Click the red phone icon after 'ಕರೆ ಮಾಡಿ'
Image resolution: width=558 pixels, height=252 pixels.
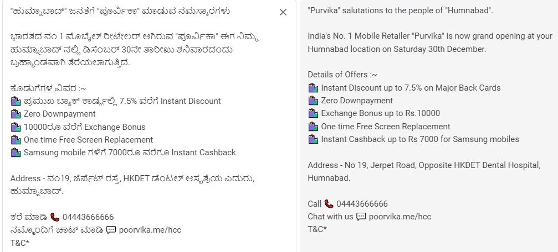tap(54, 217)
